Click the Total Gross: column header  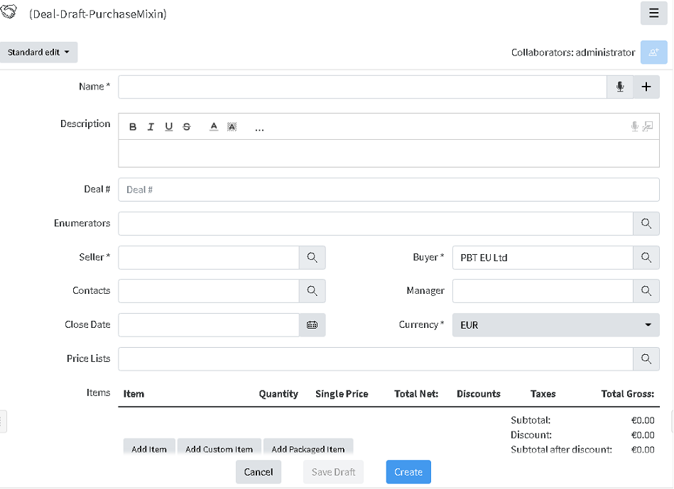coord(628,394)
